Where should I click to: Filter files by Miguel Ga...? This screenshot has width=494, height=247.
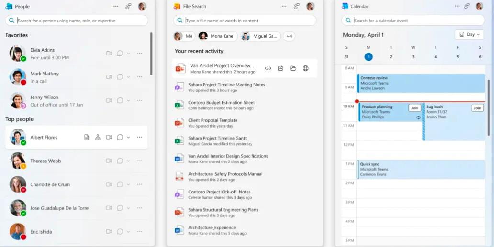(x=260, y=36)
